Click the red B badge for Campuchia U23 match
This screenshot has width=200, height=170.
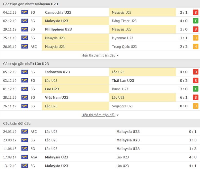pyautogui.click(x=196, y=12)
